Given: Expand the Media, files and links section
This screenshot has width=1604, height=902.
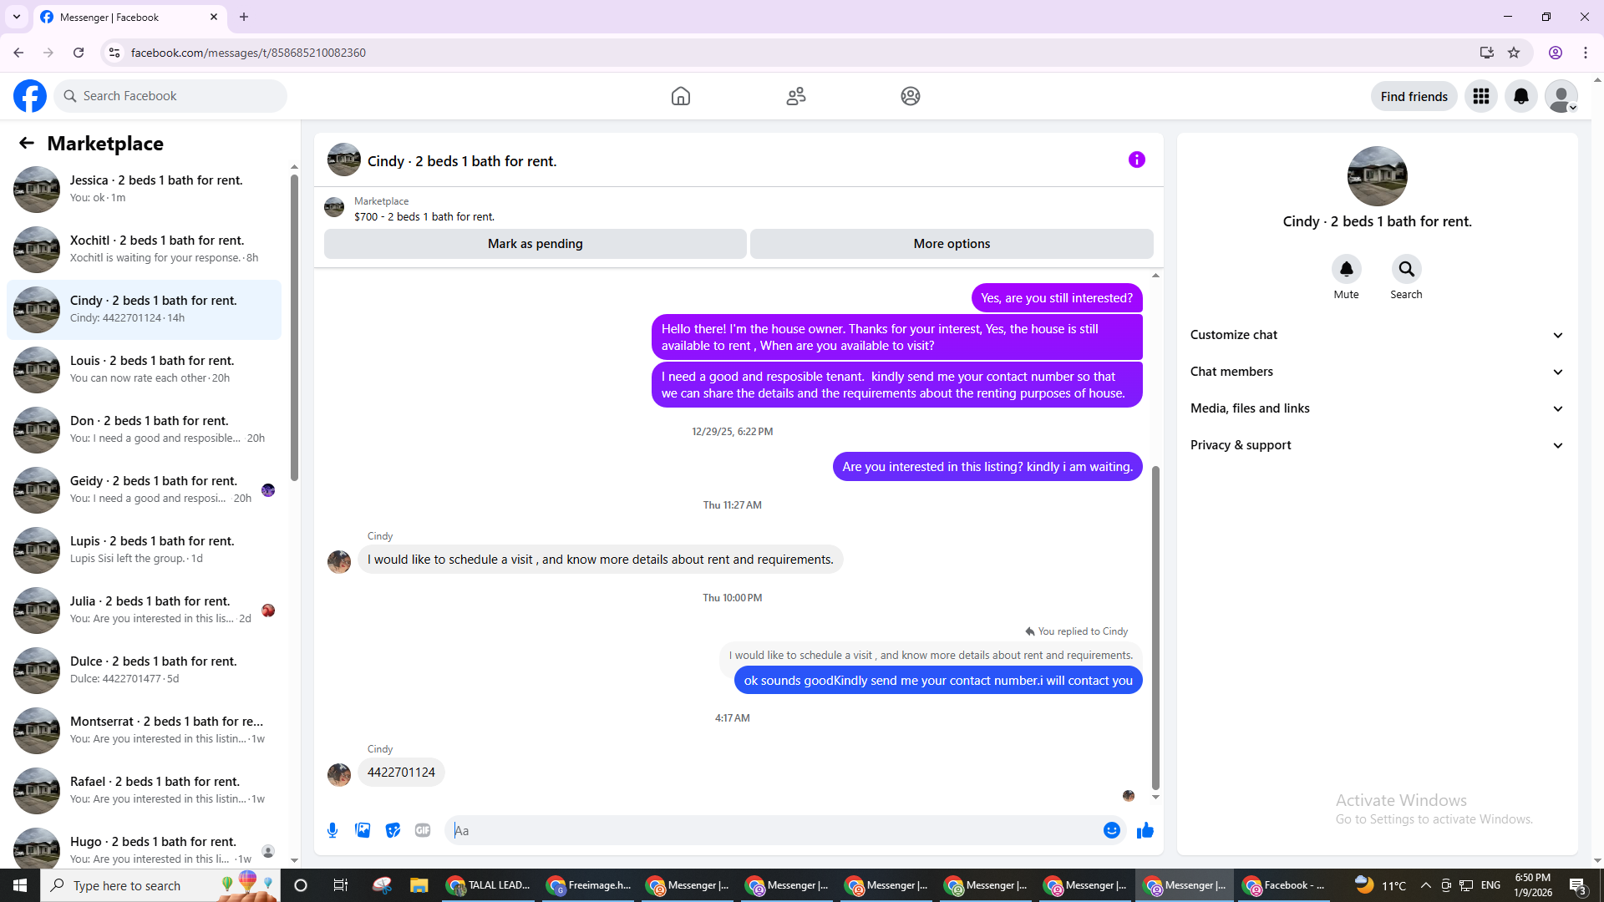Looking at the screenshot, I should pos(1377,408).
